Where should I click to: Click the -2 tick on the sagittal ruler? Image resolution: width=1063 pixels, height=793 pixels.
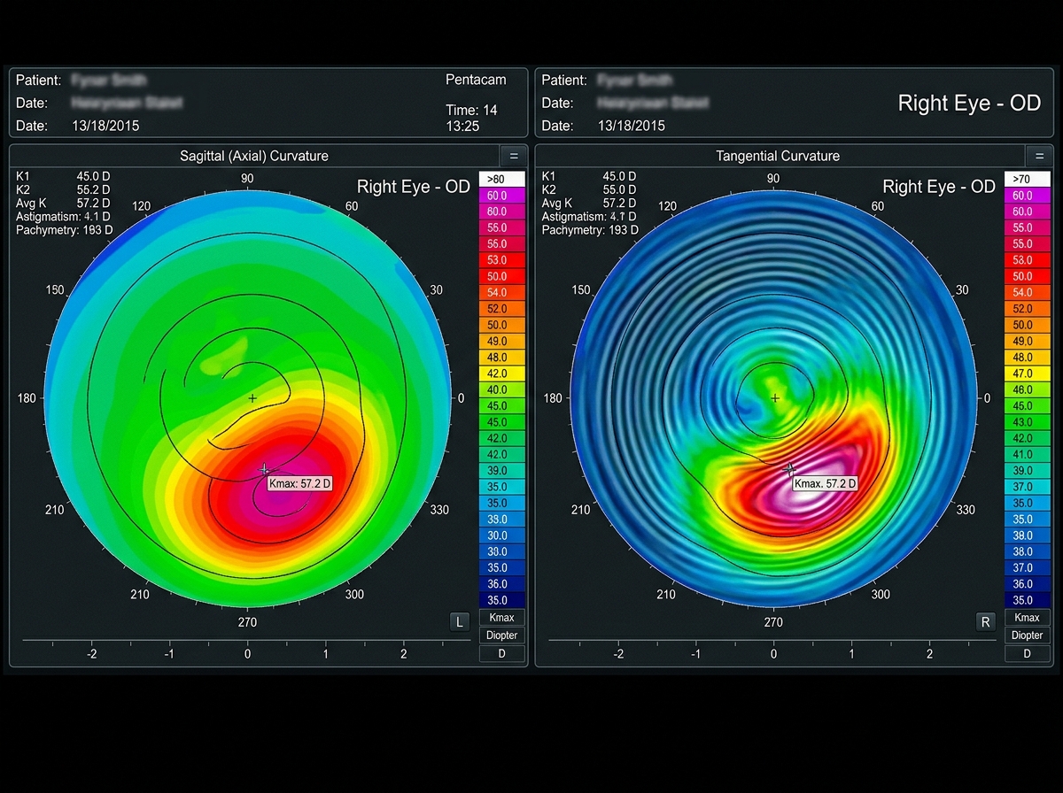point(91,654)
